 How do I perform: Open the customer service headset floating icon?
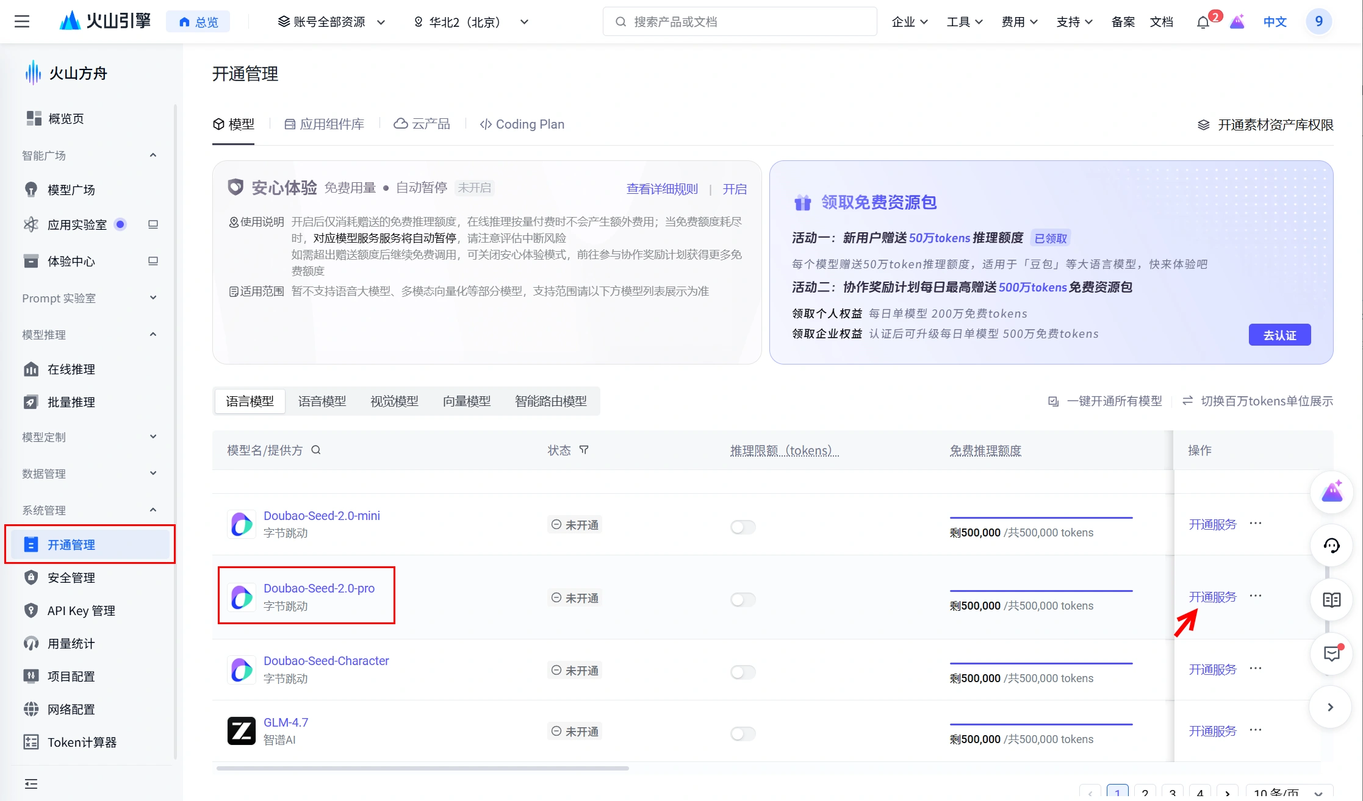(1331, 546)
